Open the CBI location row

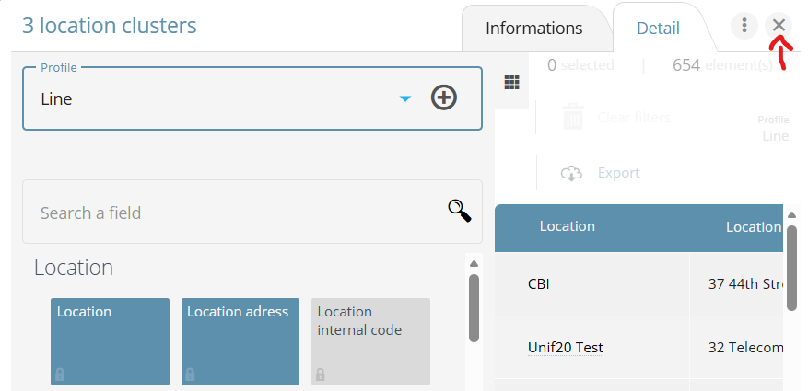pos(538,283)
